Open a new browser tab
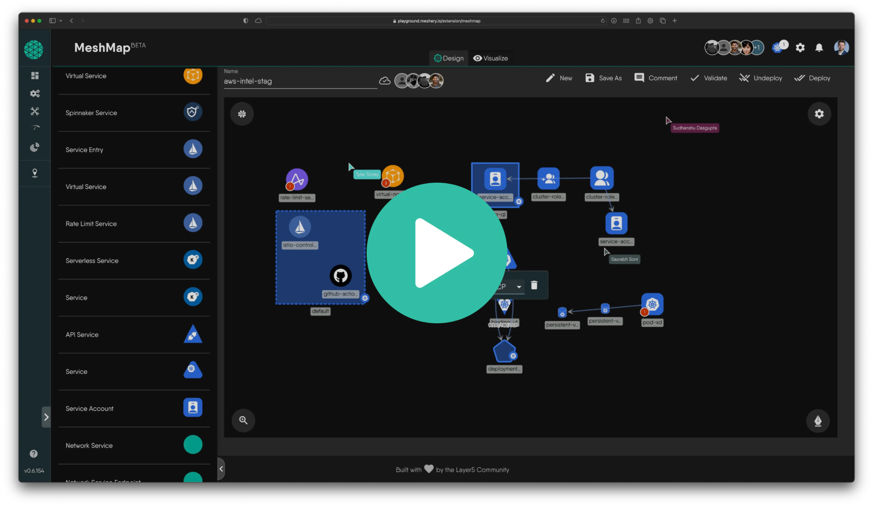The height and width of the screenshot is (507, 873). point(674,21)
